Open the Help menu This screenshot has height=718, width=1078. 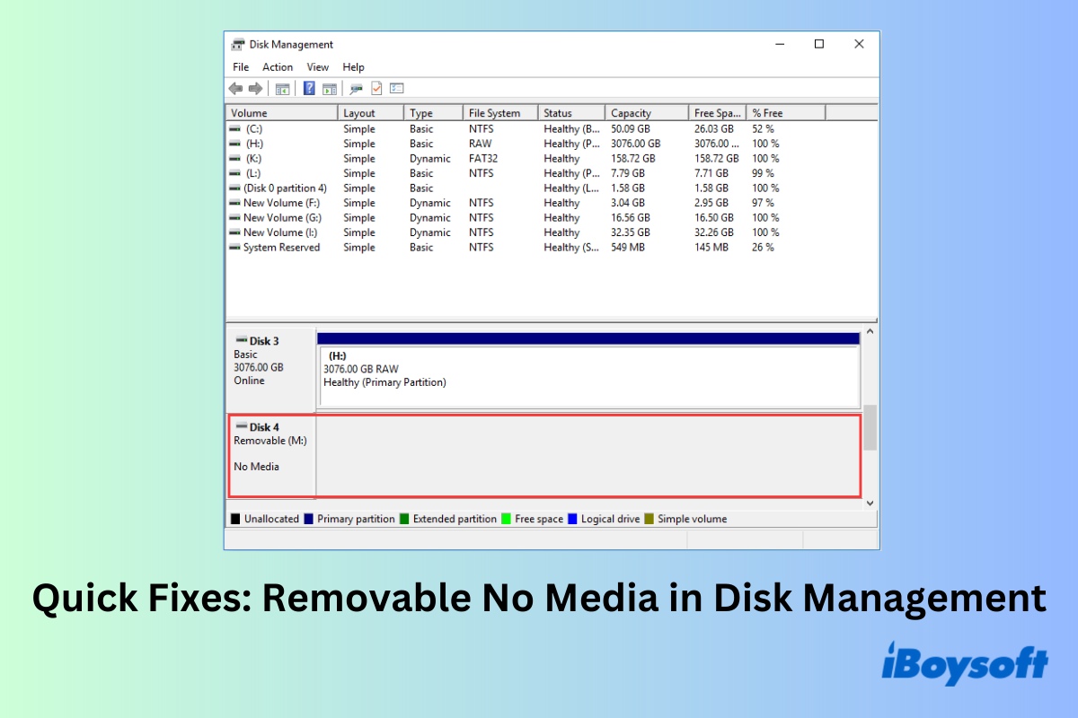[353, 66]
